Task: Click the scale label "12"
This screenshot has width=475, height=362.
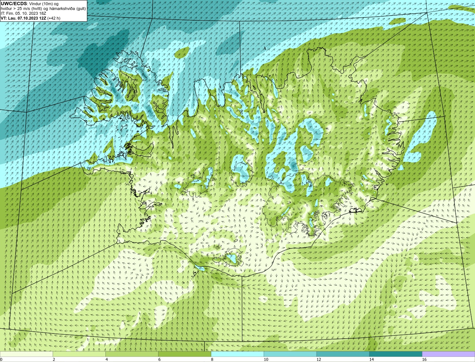Action: pos(318,359)
